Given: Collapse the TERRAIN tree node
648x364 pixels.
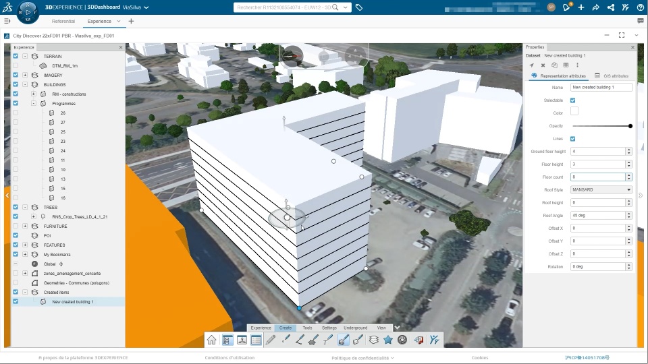Looking at the screenshot, I should tap(25, 56).
